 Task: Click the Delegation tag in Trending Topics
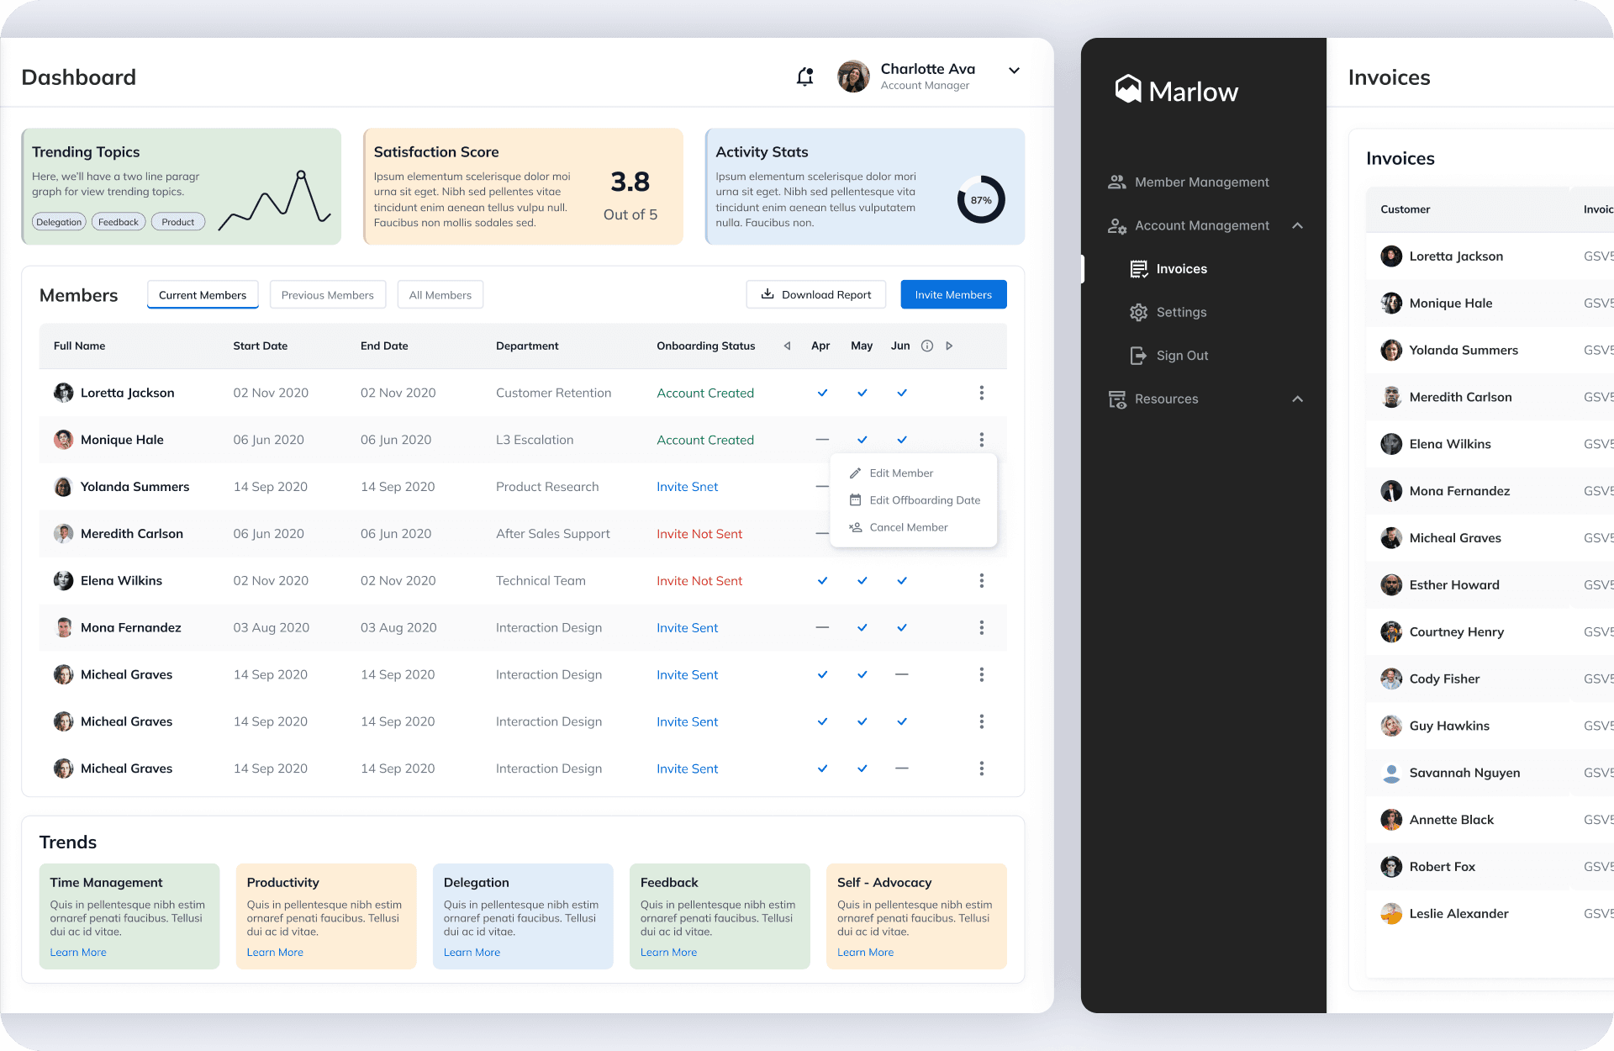59,222
